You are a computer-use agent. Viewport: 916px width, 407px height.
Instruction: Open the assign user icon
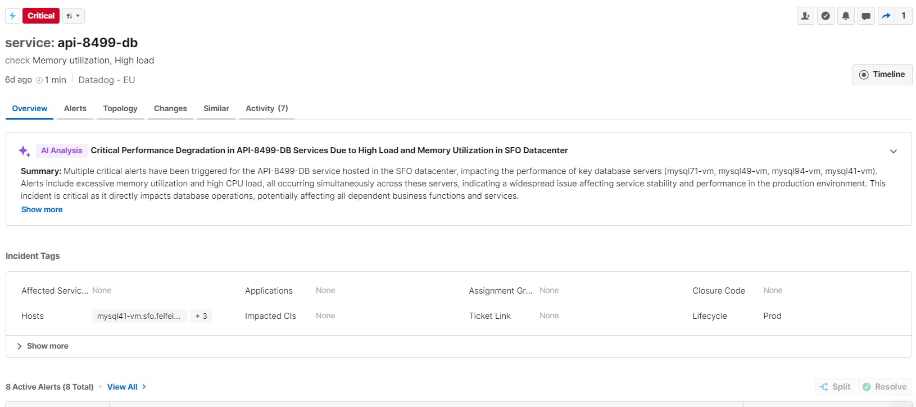pyautogui.click(x=805, y=16)
